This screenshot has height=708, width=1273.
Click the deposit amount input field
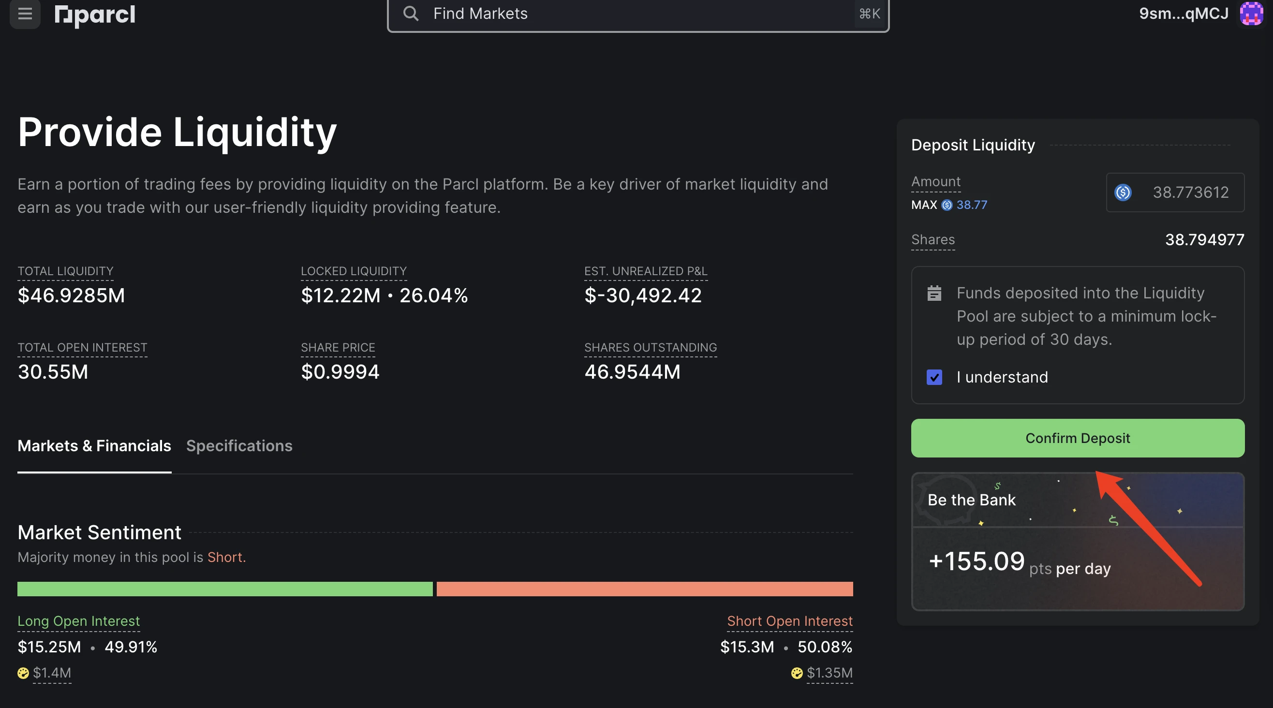[1190, 192]
